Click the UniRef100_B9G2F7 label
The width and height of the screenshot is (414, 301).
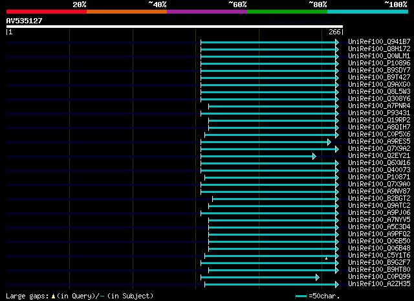(380, 263)
